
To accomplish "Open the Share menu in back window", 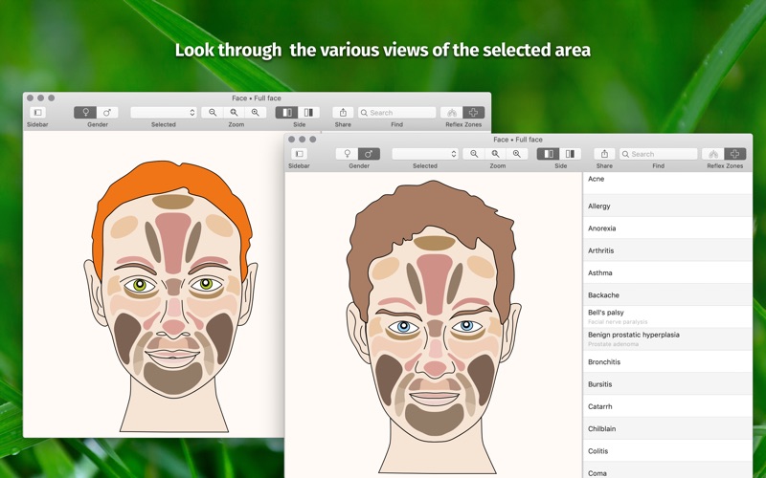I will [x=343, y=113].
